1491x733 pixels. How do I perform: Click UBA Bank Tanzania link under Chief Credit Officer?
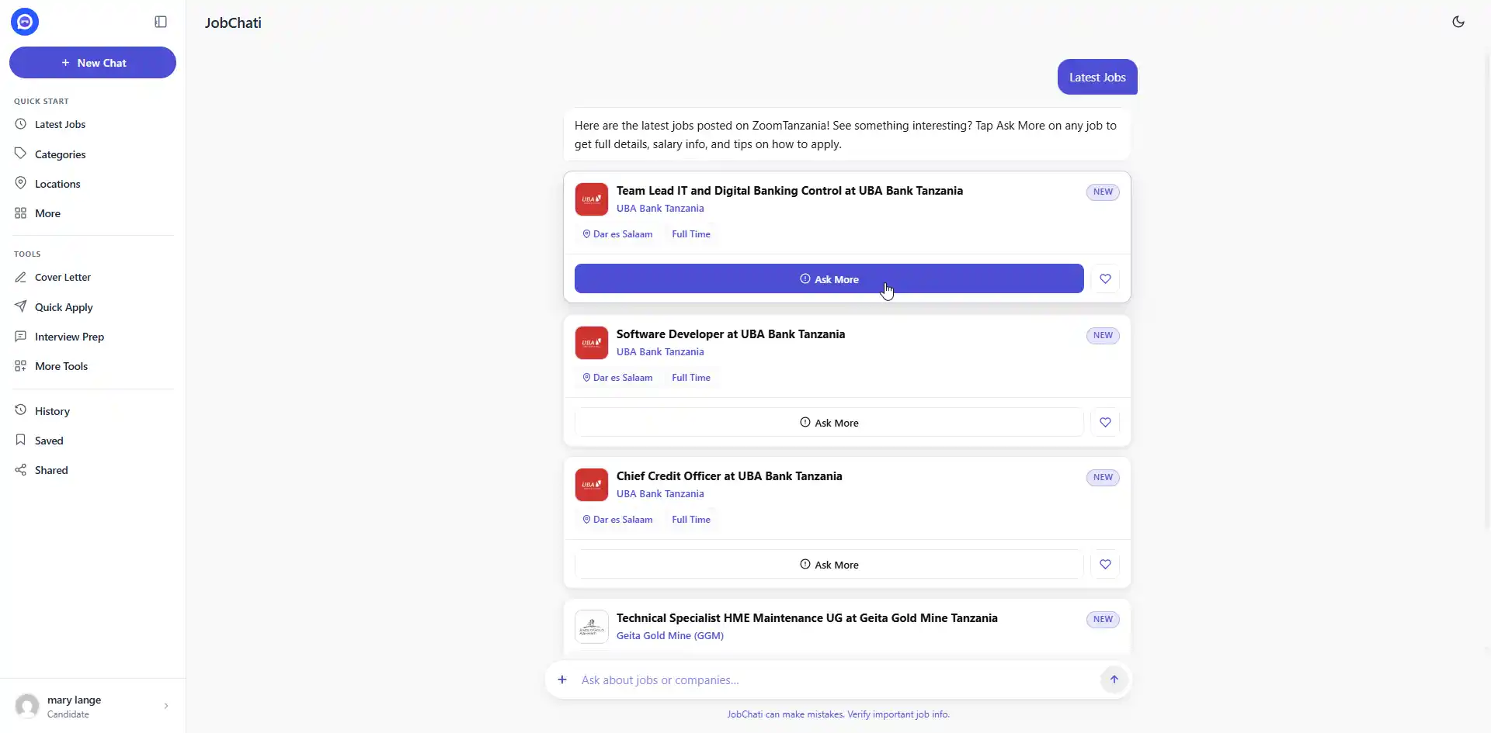coord(660,494)
